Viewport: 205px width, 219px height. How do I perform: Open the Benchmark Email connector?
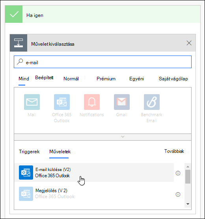(152, 102)
